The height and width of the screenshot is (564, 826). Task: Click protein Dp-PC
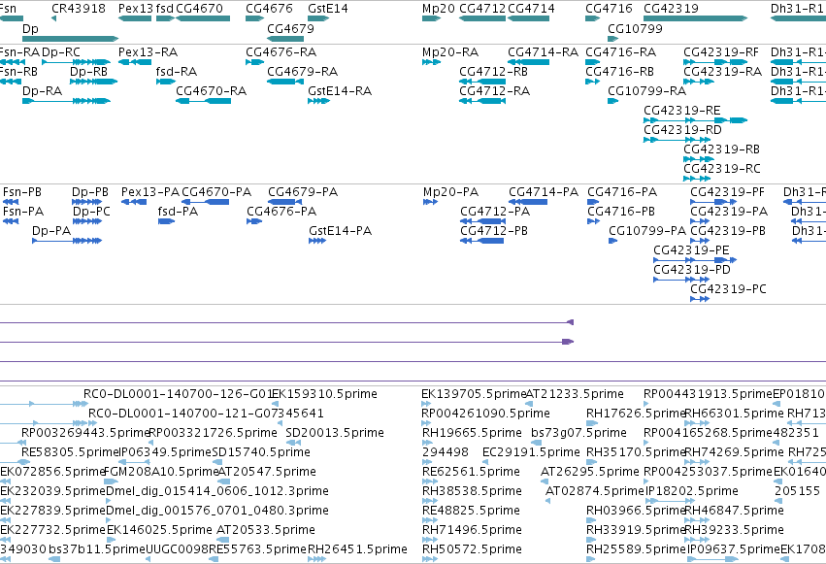click(x=91, y=212)
